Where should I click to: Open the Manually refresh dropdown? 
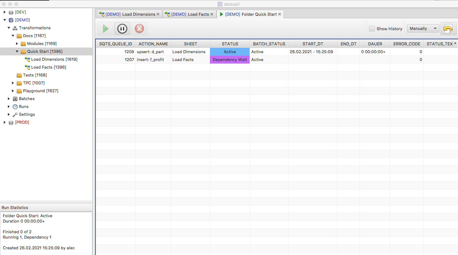[423, 29]
